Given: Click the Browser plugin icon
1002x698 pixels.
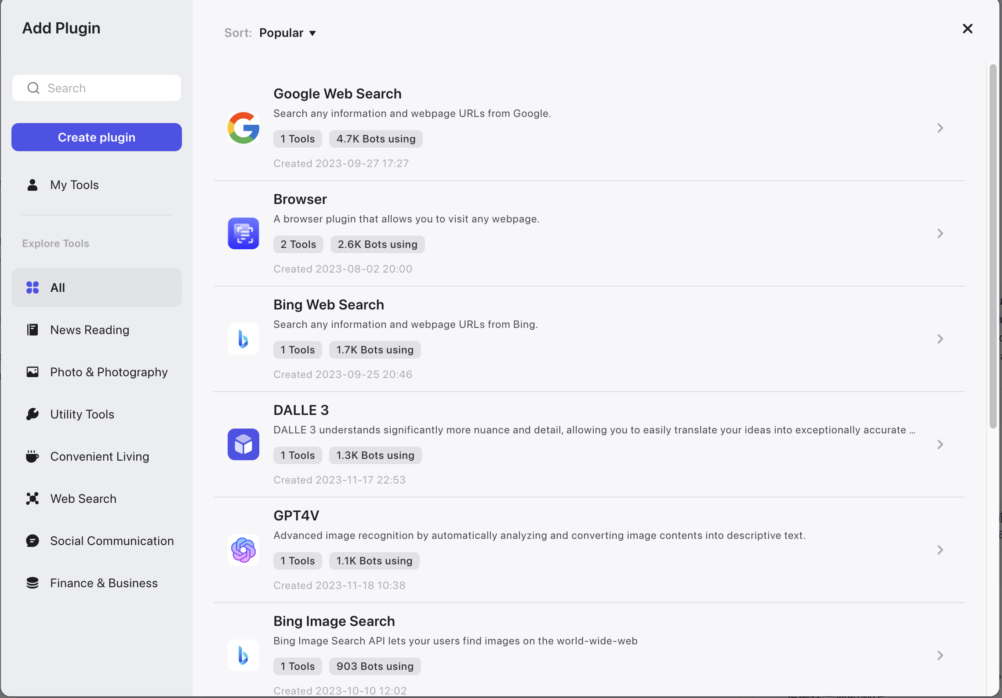Looking at the screenshot, I should 243,233.
